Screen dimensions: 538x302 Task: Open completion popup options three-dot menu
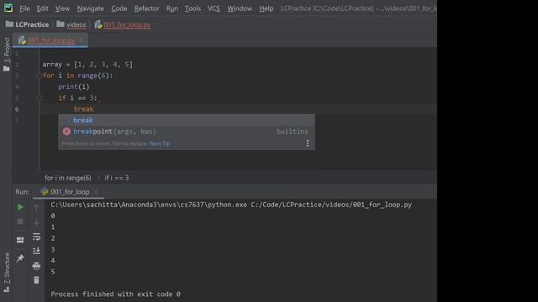point(308,143)
